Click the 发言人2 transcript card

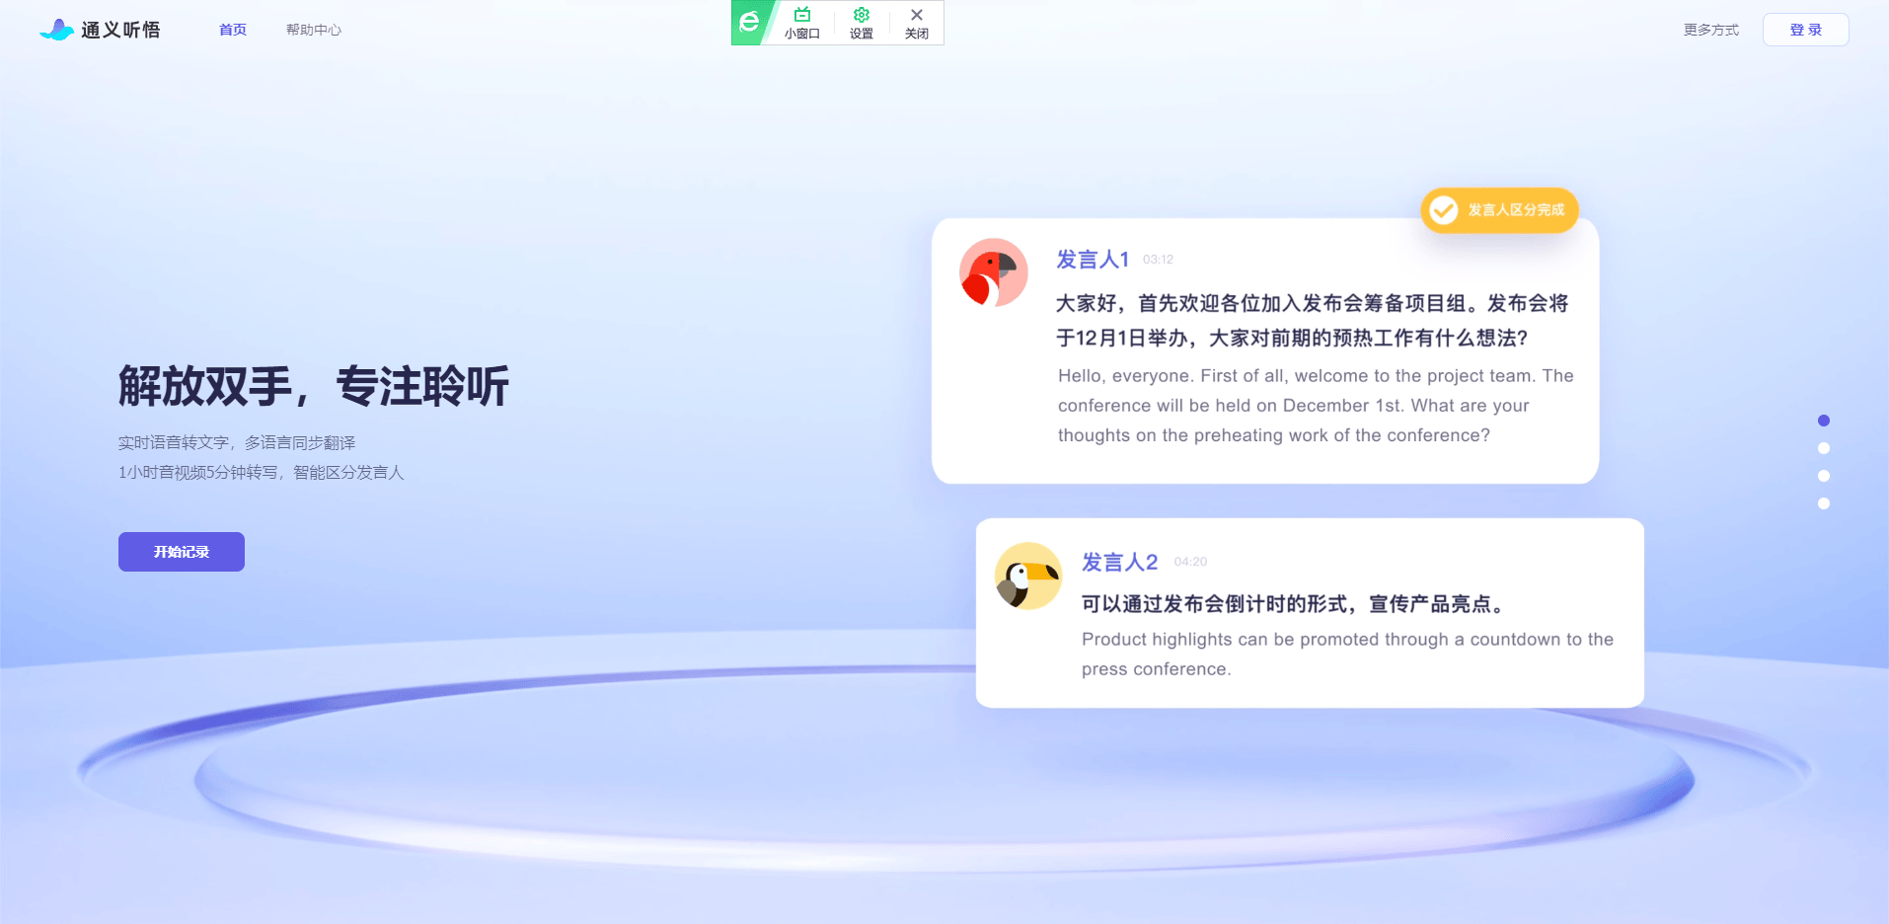(x=1310, y=613)
